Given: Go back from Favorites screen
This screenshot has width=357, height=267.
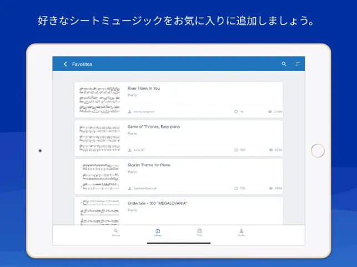Looking at the screenshot, I should click(x=66, y=64).
